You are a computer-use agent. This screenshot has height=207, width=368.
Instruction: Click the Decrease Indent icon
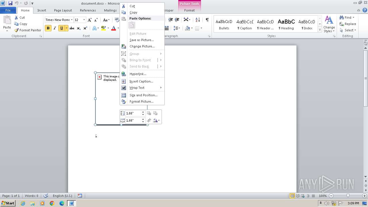tap(171, 20)
